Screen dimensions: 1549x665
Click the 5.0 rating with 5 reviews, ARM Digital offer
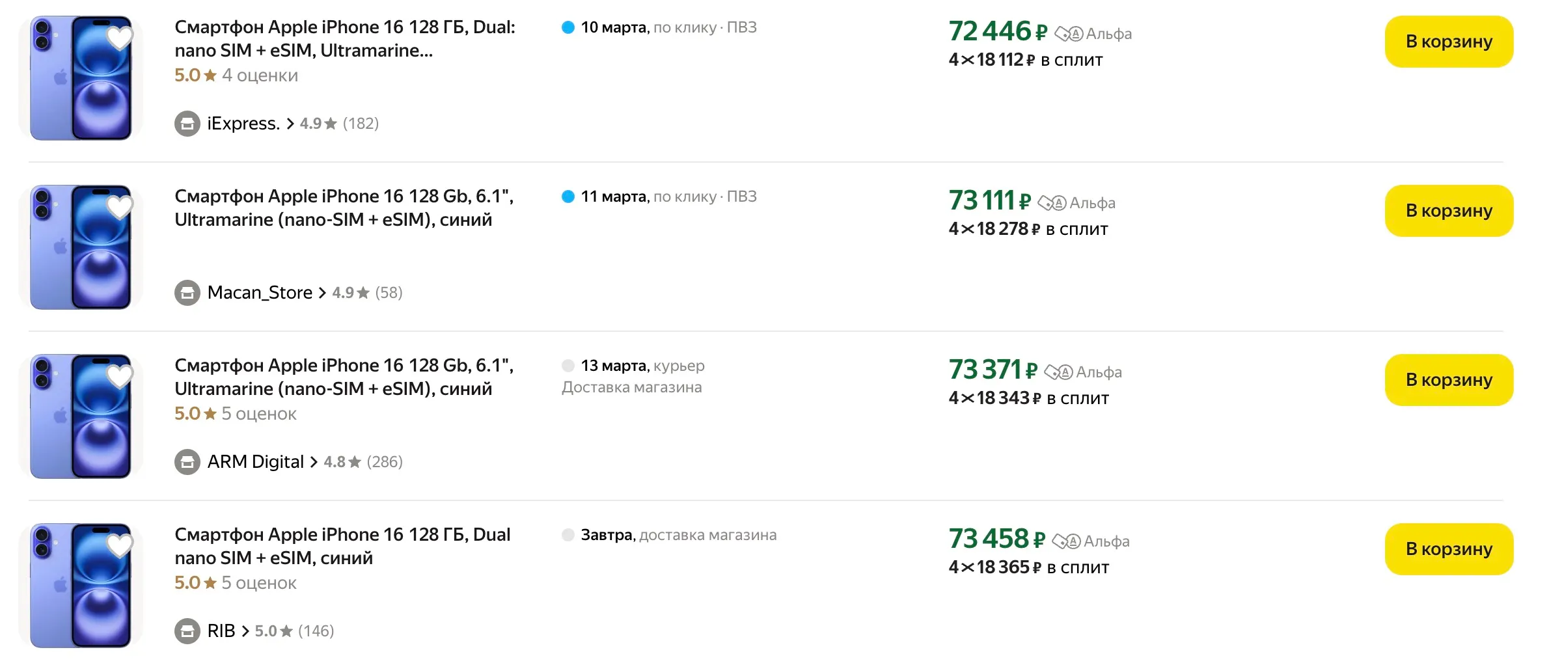236,414
